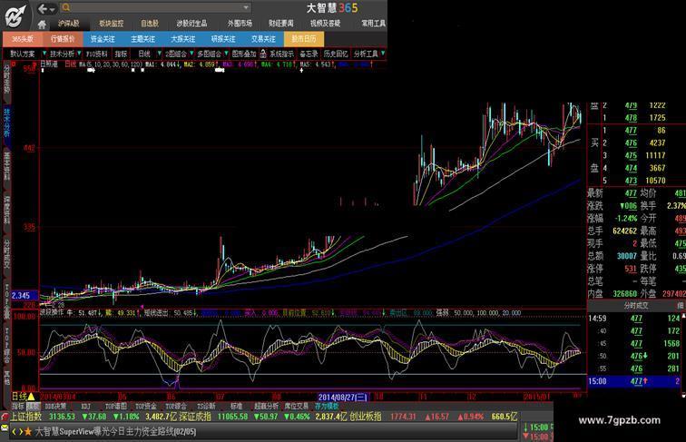This screenshot has height=442, width=686.
Task: Click the 深证成指 index label
Action: pos(195,417)
